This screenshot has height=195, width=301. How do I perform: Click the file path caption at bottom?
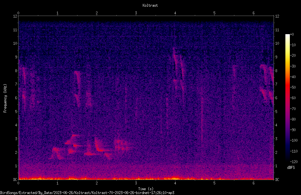point(87,193)
